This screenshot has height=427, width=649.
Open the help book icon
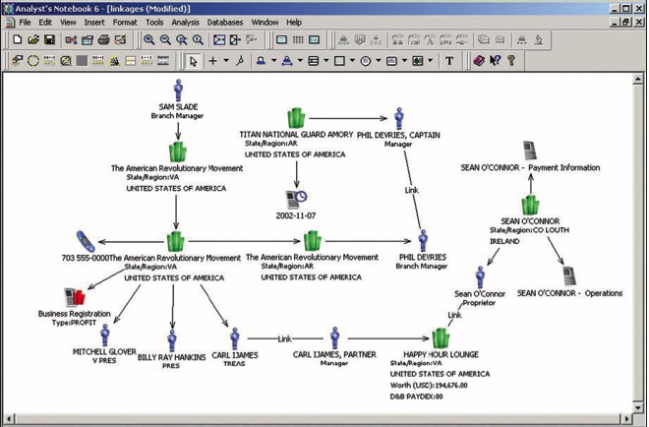[479, 61]
